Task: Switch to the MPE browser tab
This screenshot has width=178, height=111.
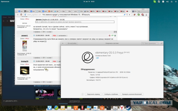Action: 51,11
